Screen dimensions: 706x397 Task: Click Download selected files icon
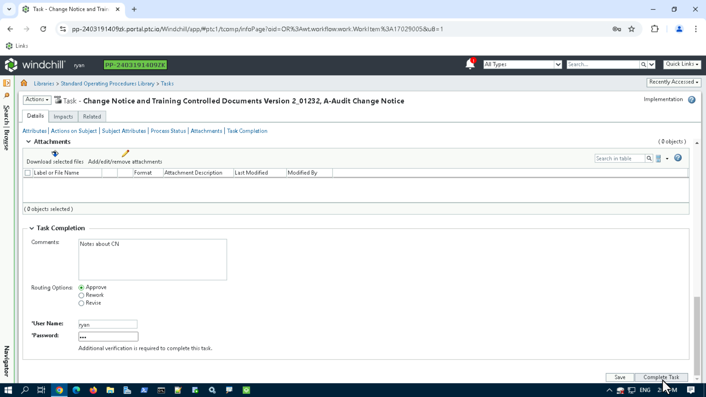click(55, 154)
